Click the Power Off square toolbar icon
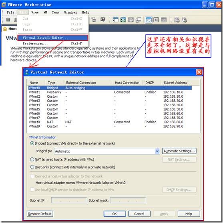Viewport: 223px width, 223px height. pos(8,20)
